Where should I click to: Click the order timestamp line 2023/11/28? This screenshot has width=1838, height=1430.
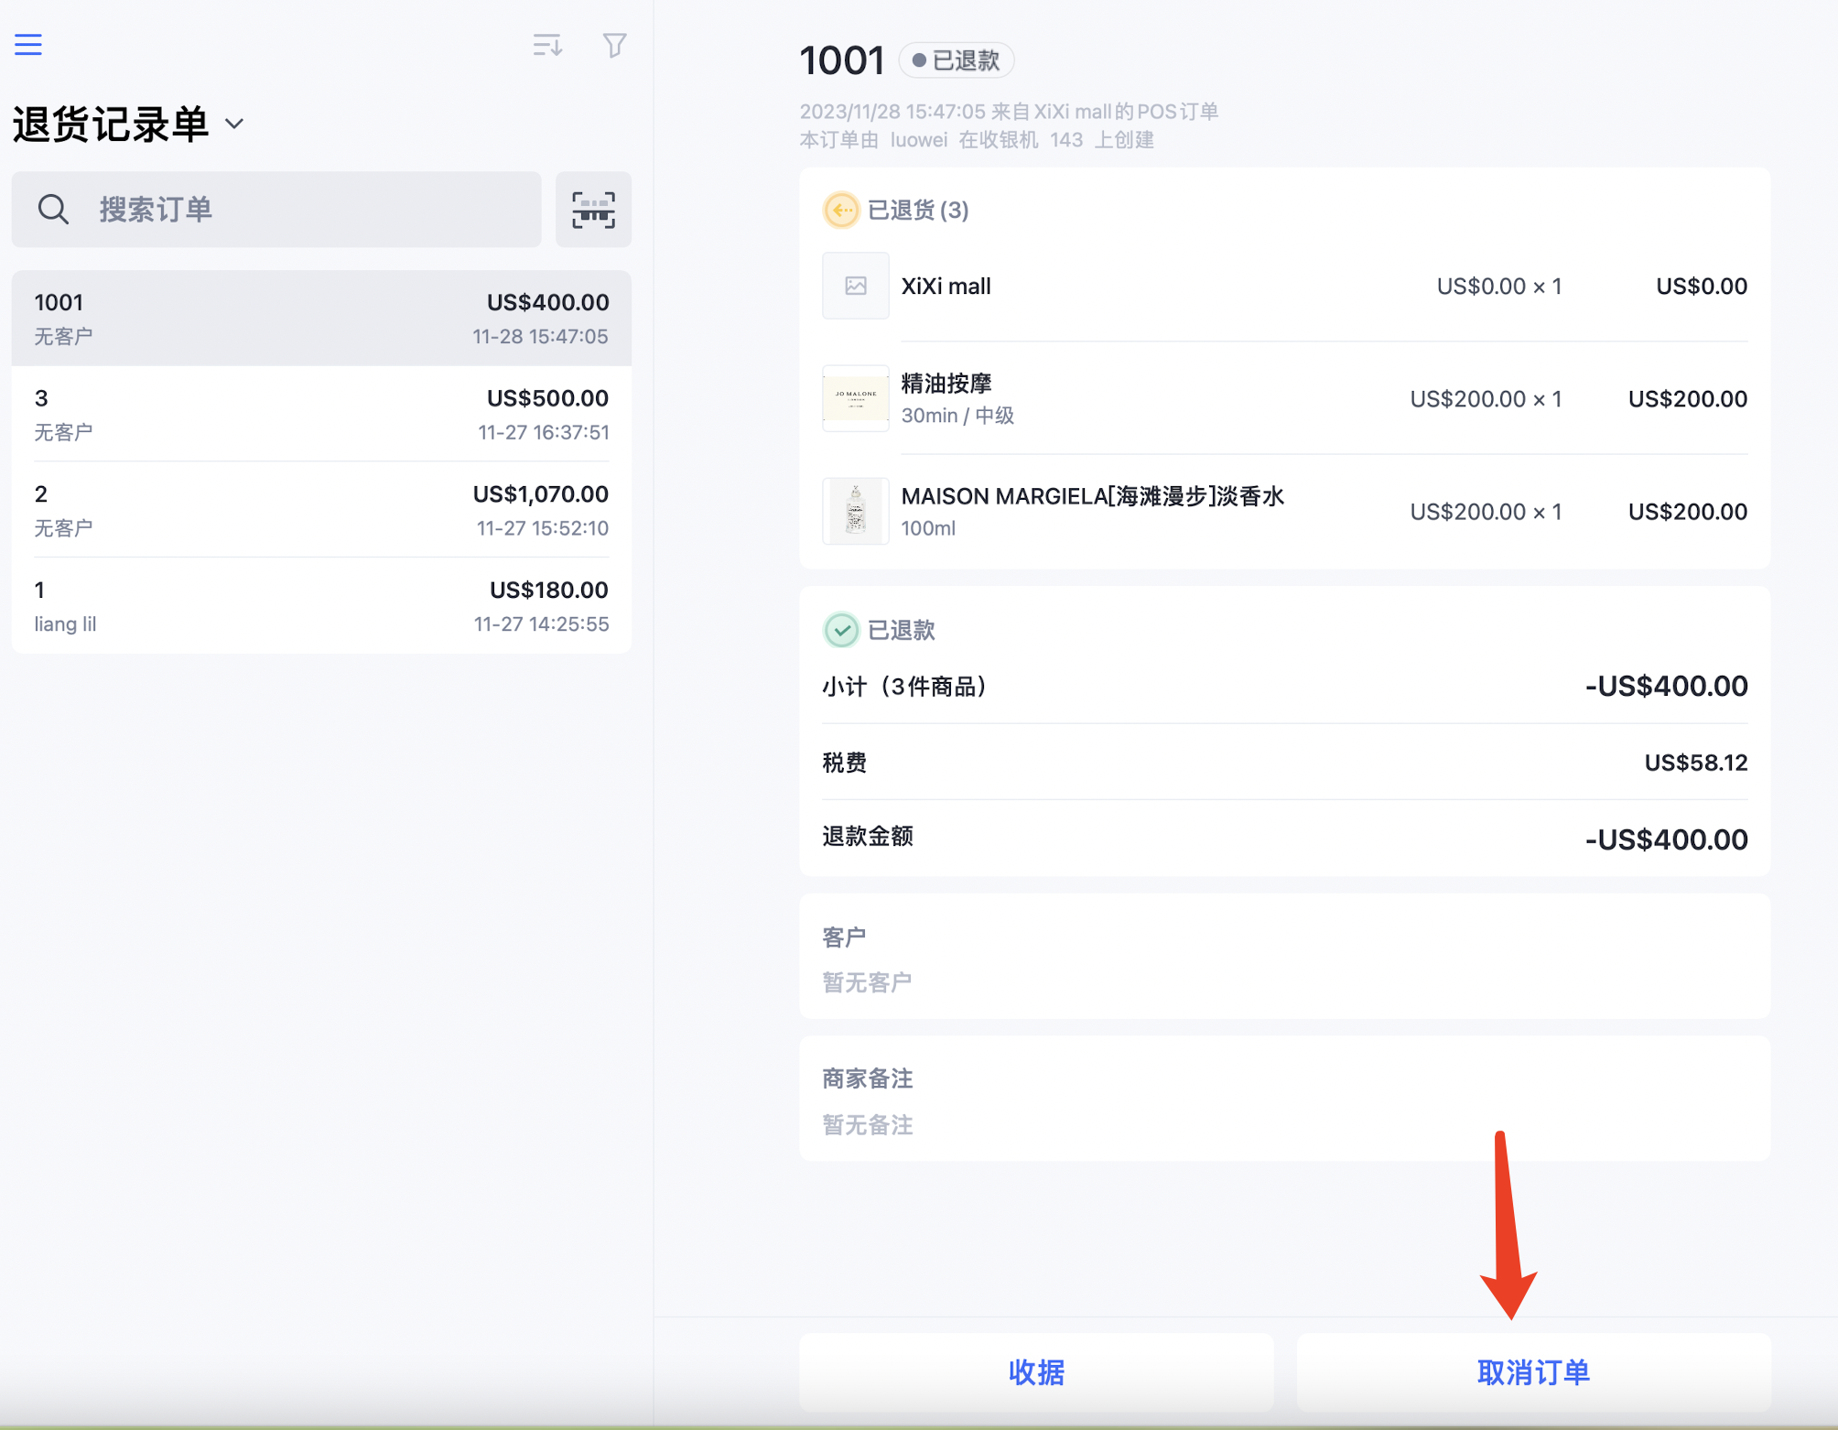(x=1009, y=112)
